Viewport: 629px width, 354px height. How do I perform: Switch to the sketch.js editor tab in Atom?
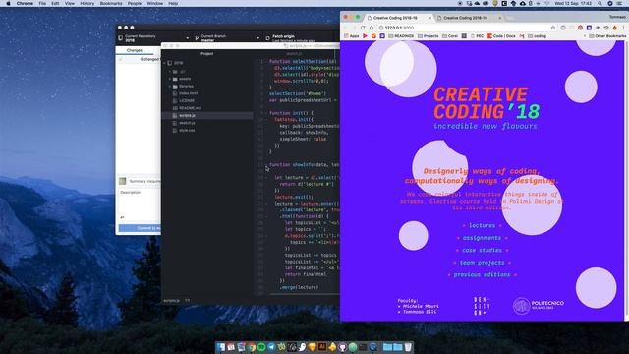(294, 54)
